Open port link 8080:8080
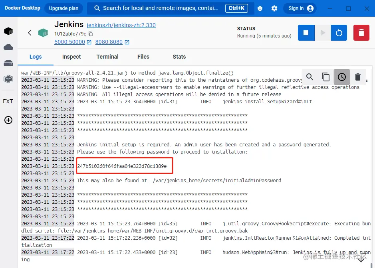375x268 pixels. [x=109, y=42]
